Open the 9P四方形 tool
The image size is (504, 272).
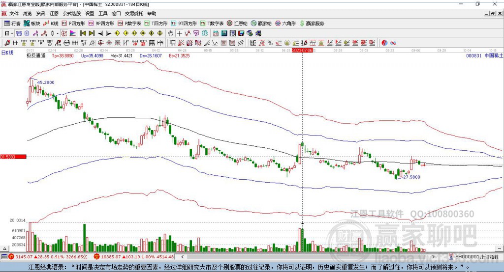click(101, 24)
